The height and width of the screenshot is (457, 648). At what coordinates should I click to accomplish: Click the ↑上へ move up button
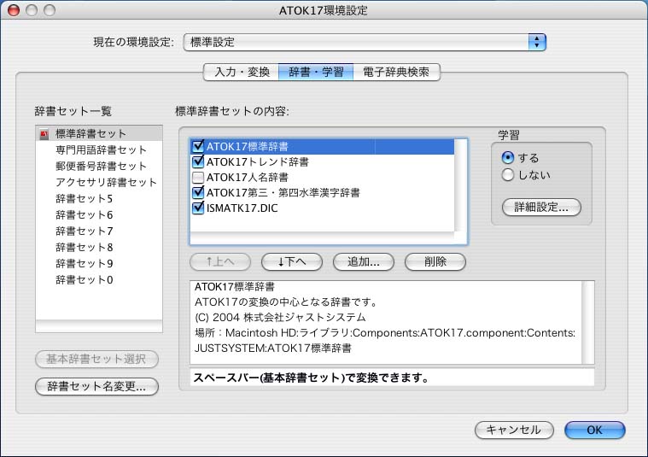(x=220, y=261)
